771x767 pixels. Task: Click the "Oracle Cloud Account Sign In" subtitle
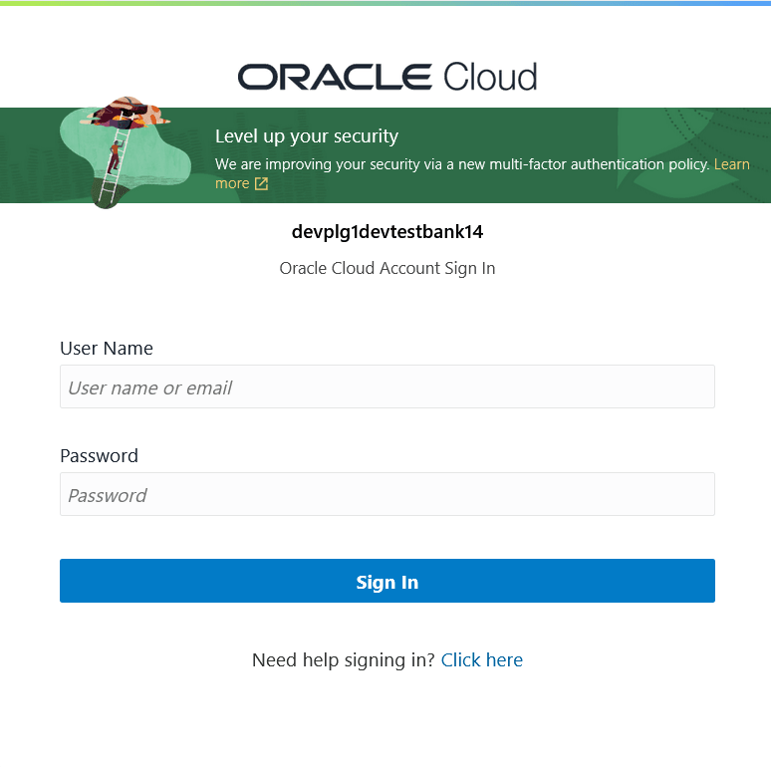coord(387,269)
